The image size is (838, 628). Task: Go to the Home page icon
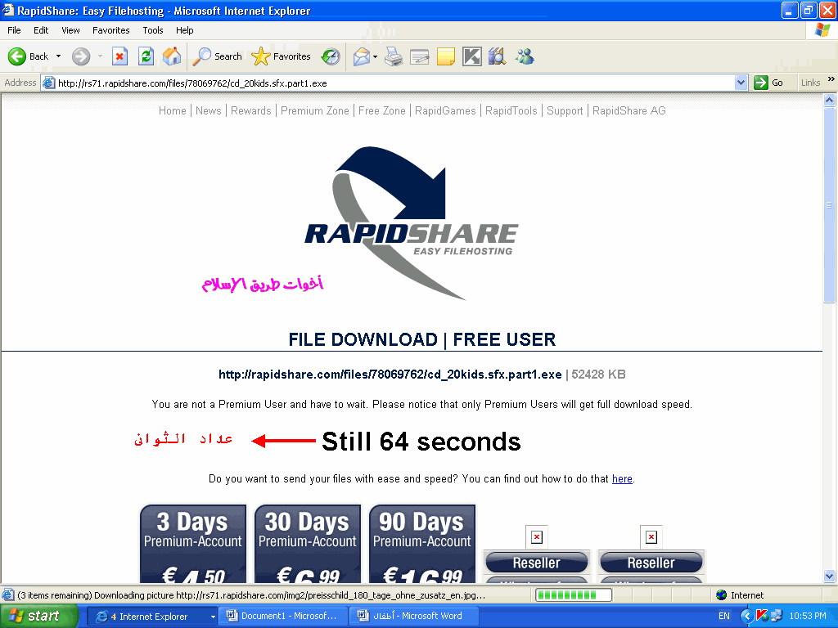tap(172, 56)
